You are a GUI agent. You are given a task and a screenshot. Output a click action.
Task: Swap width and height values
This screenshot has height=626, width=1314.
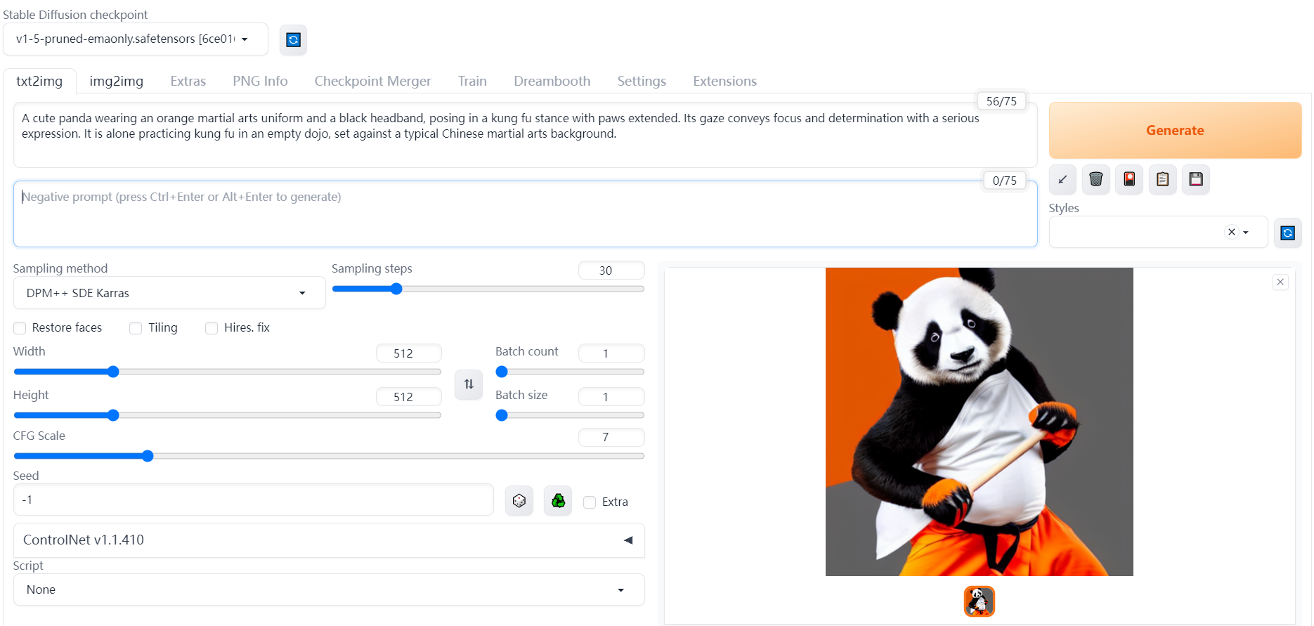click(469, 384)
